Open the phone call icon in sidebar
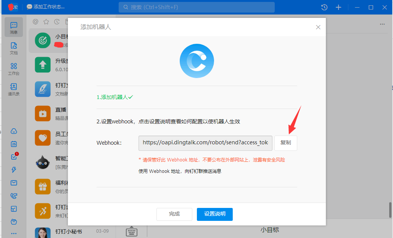Screen dimensions: 393x238 click(x=14, y=196)
